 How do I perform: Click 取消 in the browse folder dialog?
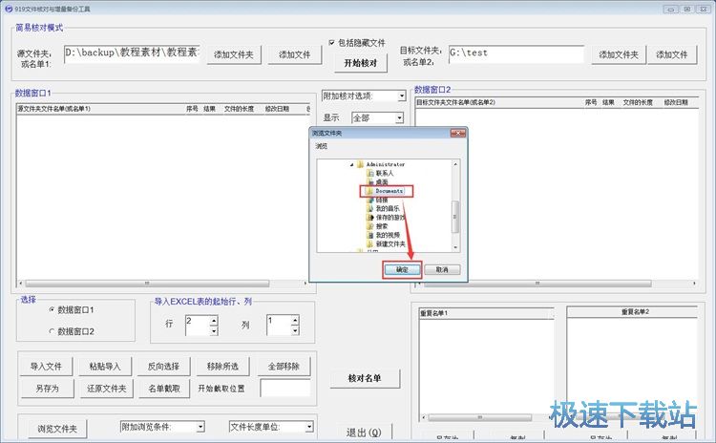coord(442,270)
